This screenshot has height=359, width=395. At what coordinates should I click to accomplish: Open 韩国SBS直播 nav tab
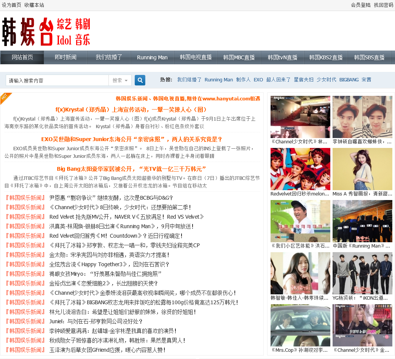369,57
